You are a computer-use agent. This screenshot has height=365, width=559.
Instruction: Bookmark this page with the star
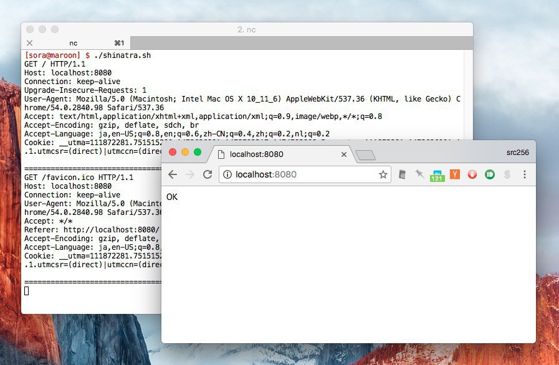click(383, 174)
